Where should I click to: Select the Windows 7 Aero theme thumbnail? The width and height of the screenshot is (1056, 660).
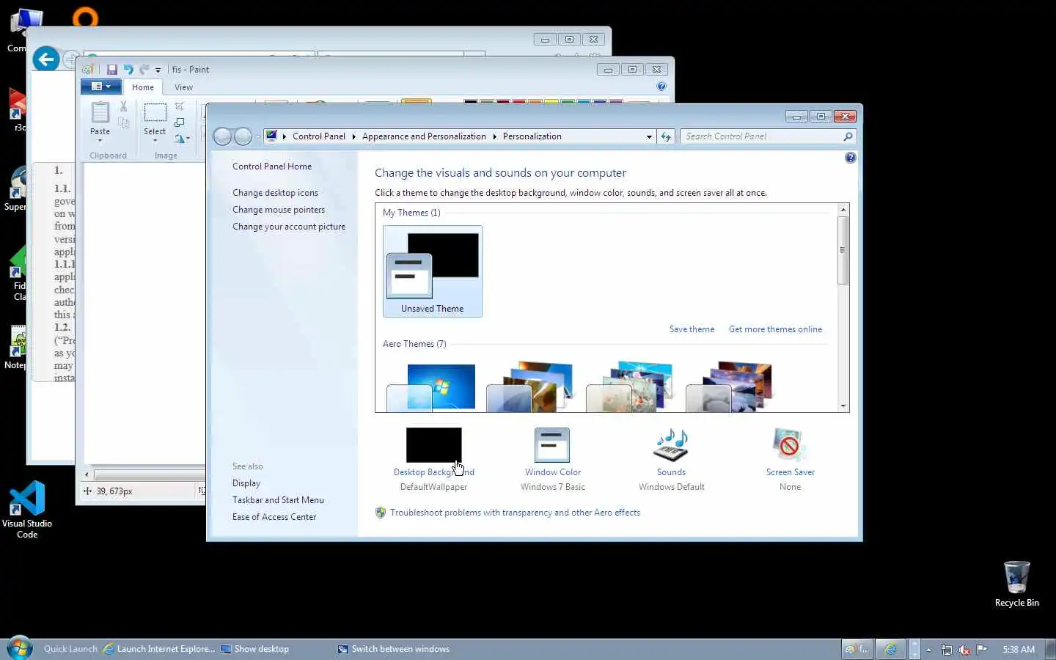tap(431, 387)
